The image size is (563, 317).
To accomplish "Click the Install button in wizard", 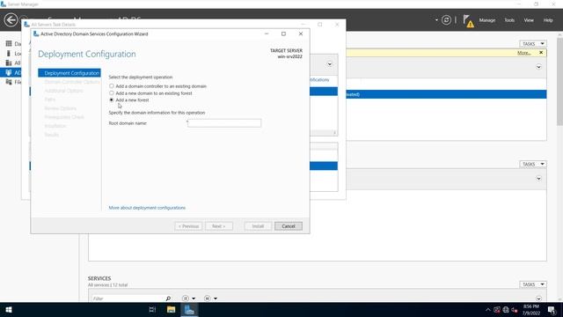I will (x=258, y=226).
